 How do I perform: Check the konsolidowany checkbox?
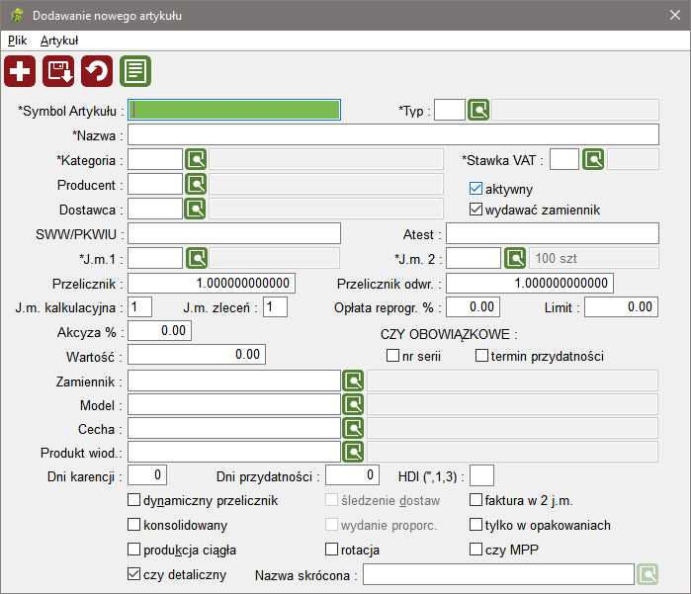click(133, 525)
